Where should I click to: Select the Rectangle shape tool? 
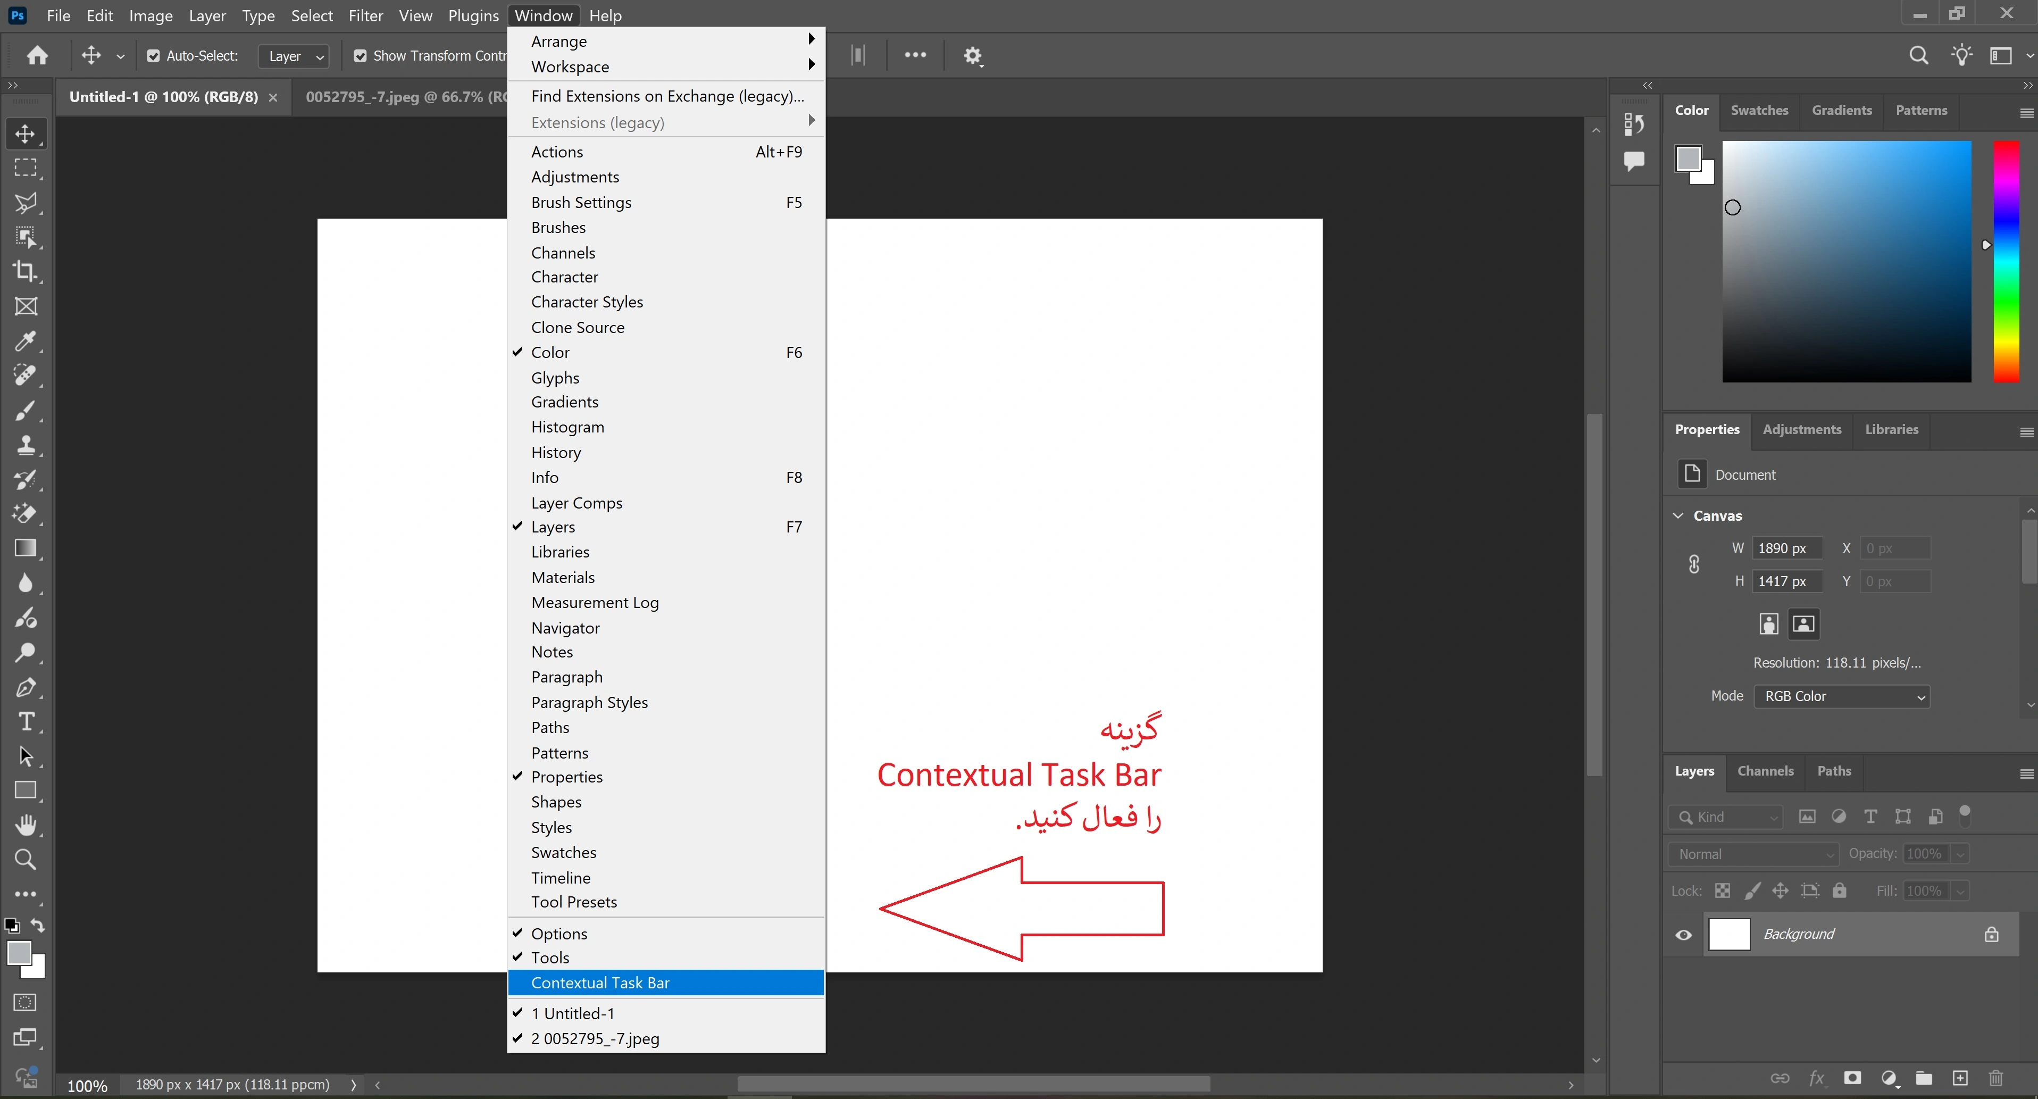26,790
